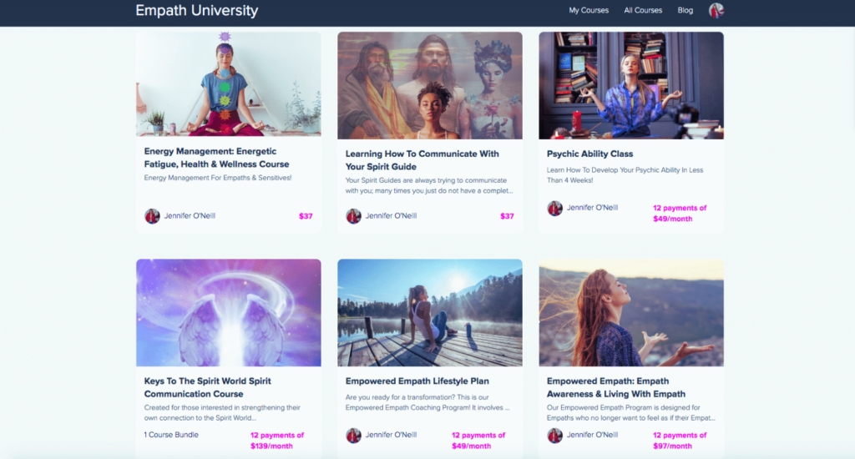855x459 pixels.
Task: Click Jennifer O'Neill avatar on Empowered Empath Lifestyle Plan card
Action: click(353, 435)
